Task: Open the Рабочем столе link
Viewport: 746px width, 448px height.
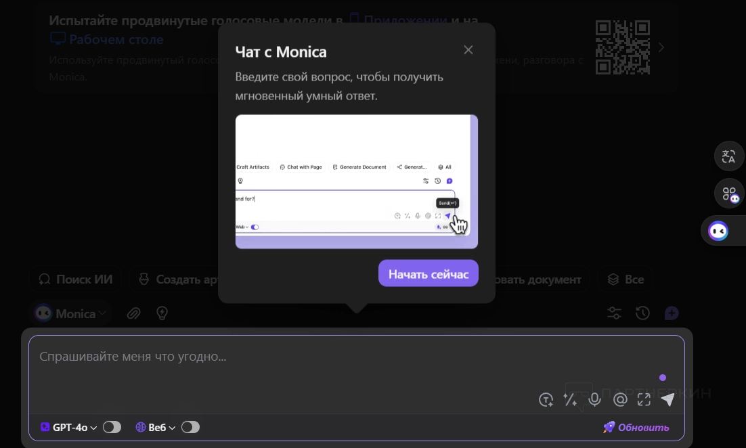Action: click(106, 39)
